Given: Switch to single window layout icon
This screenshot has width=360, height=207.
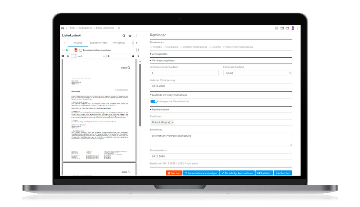Looking at the screenshot, I should [287, 28].
